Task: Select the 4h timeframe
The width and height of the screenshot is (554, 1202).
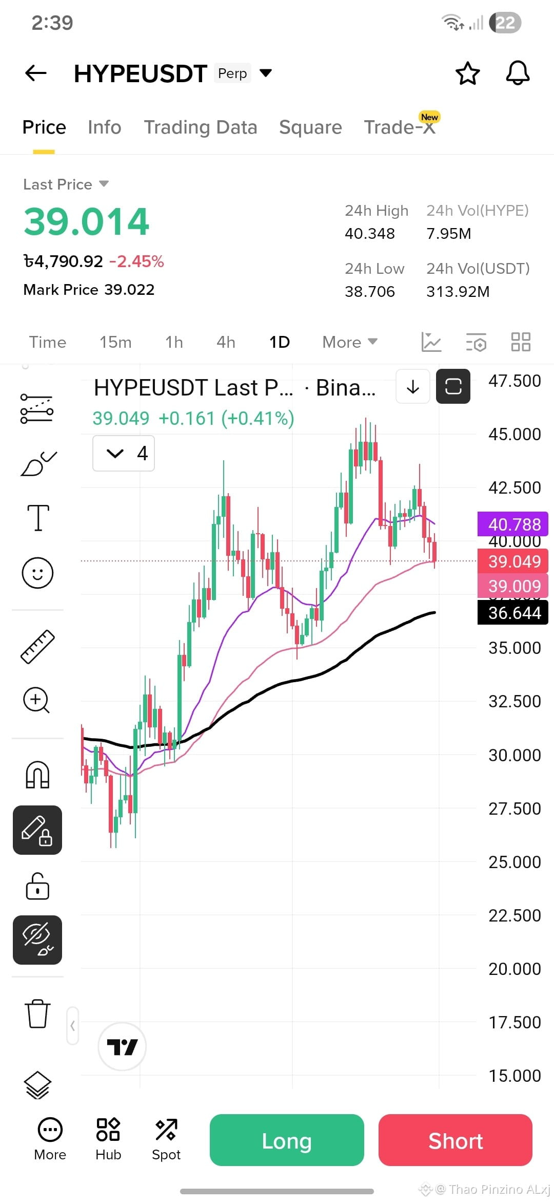Action: pos(226,342)
